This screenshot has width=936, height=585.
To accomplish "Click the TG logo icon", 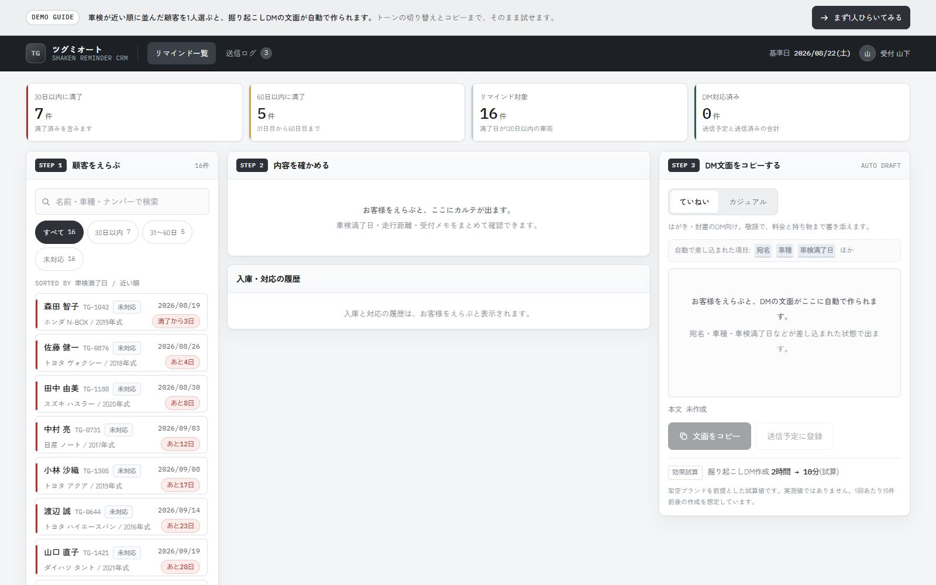I will [x=36, y=53].
